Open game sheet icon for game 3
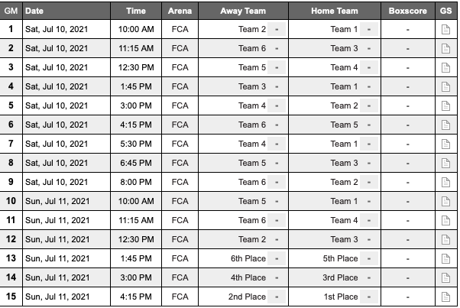460x308 pixels. pyautogui.click(x=445, y=67)
